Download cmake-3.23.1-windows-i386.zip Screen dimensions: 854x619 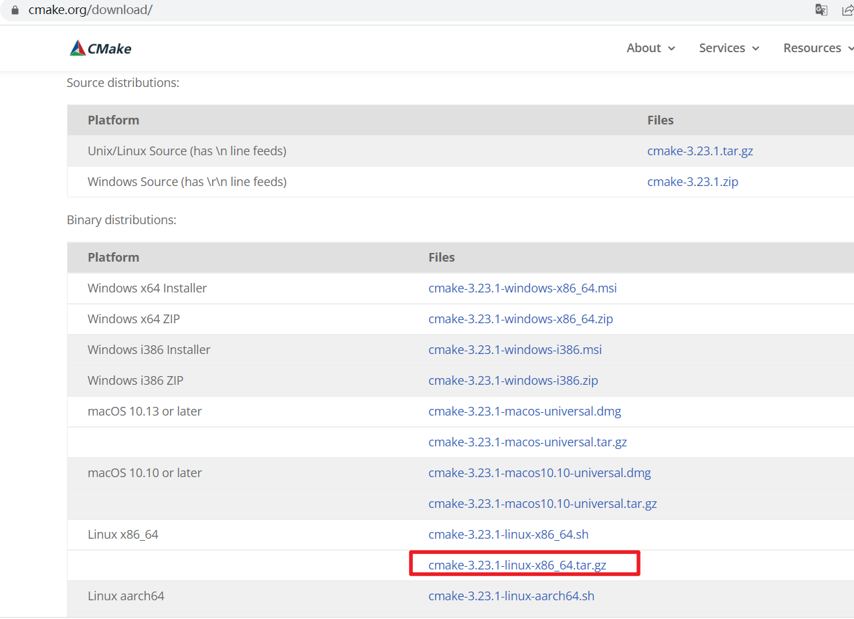pyautogui.click(x=513, y=381)
